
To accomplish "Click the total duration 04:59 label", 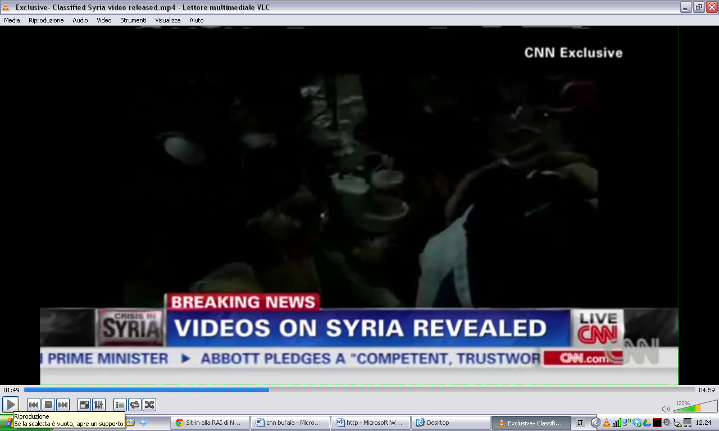I will 707,390.
